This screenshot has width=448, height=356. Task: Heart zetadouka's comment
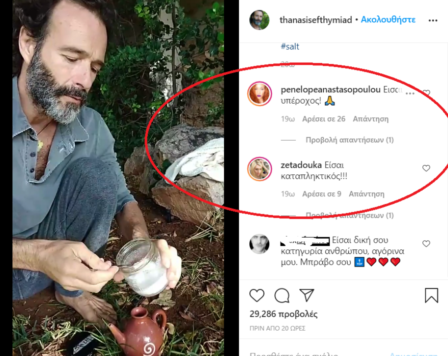[x=426, y=169]
